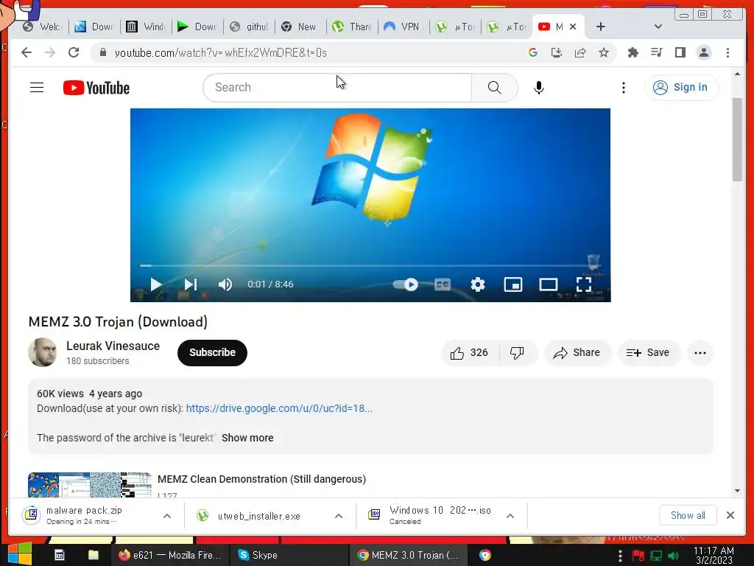Expand malware pack.zip download options
This screenshot has height=566, width=754.
click(x=167, y=516)
